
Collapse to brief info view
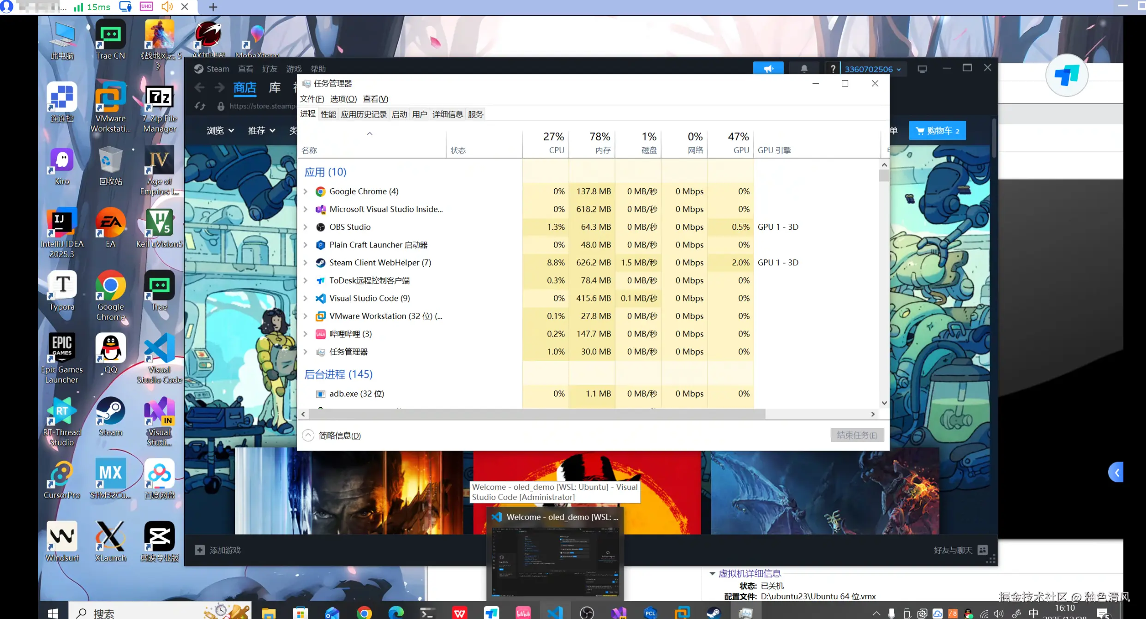point(332,435)
